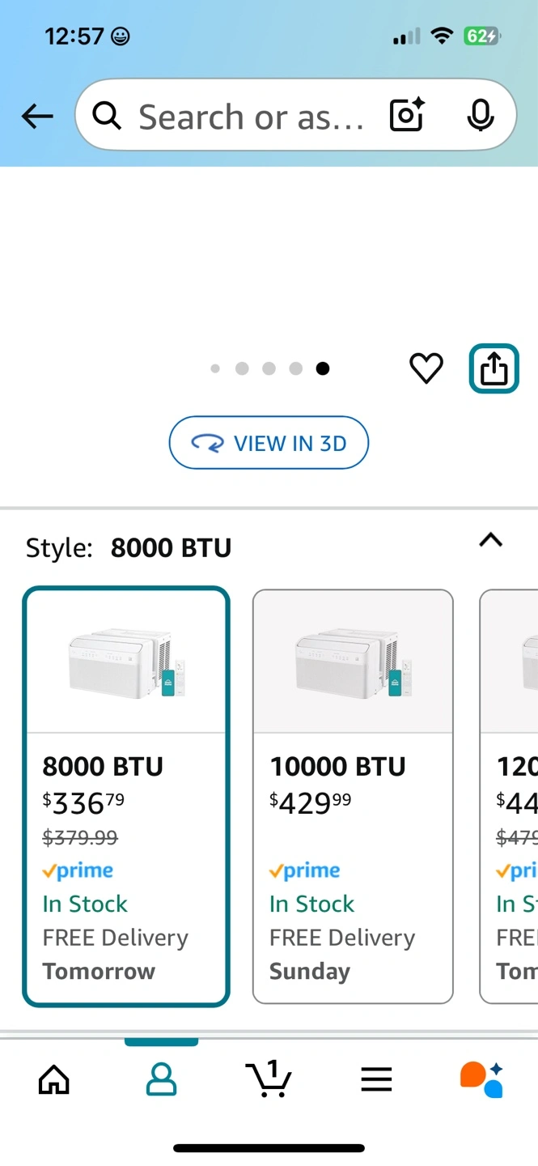The image size is (538, 1166).
Task: Open the Home tab icon
Action: [54, 1079]
